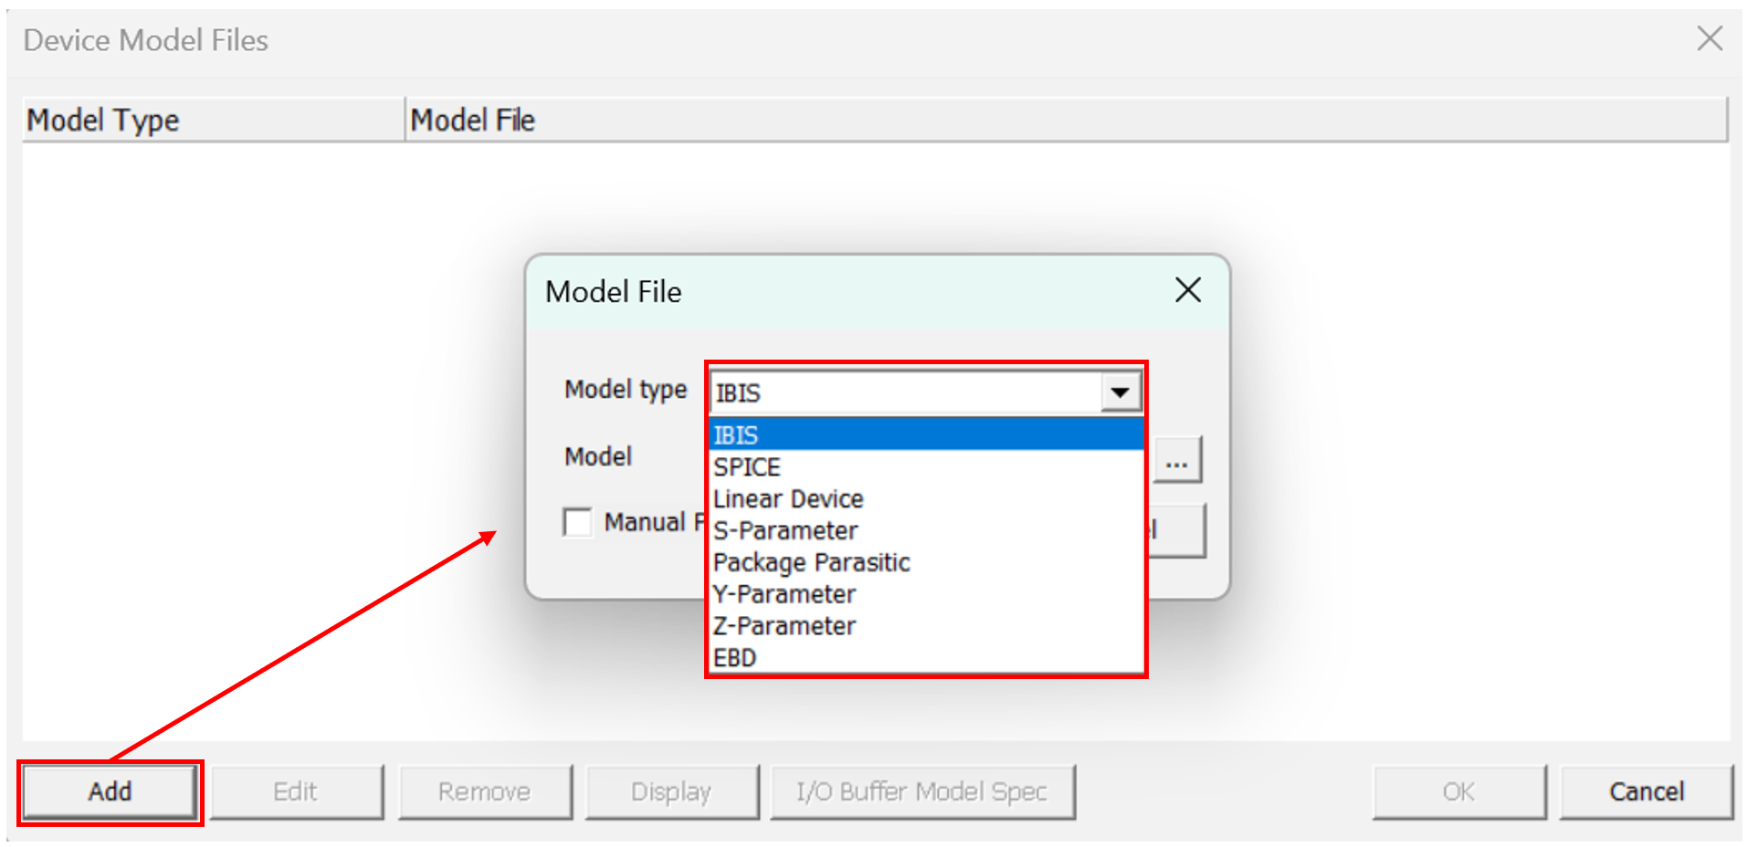The height and width of the screenshot is (847, 1747).
Task: Select Z-Parameter from the list
Action: 925,626
